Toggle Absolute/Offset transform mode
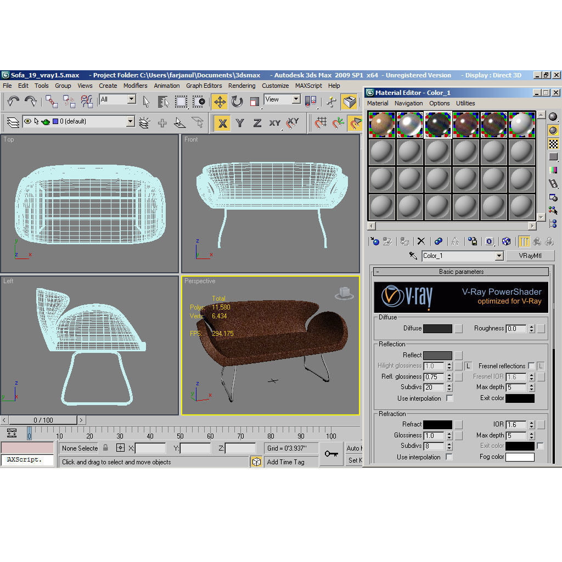 (x=120, y=448)
